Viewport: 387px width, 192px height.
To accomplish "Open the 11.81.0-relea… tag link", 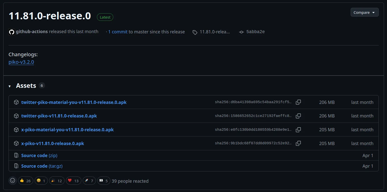I will point(215,32).
